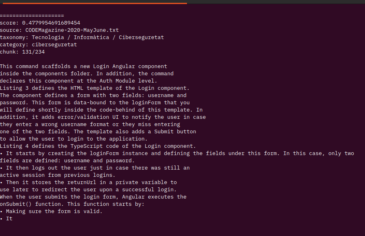The width and height of the screenshot is (365, 236).
Task: Click the word Informàtica in taxonomy line
Action: (91, 37)
